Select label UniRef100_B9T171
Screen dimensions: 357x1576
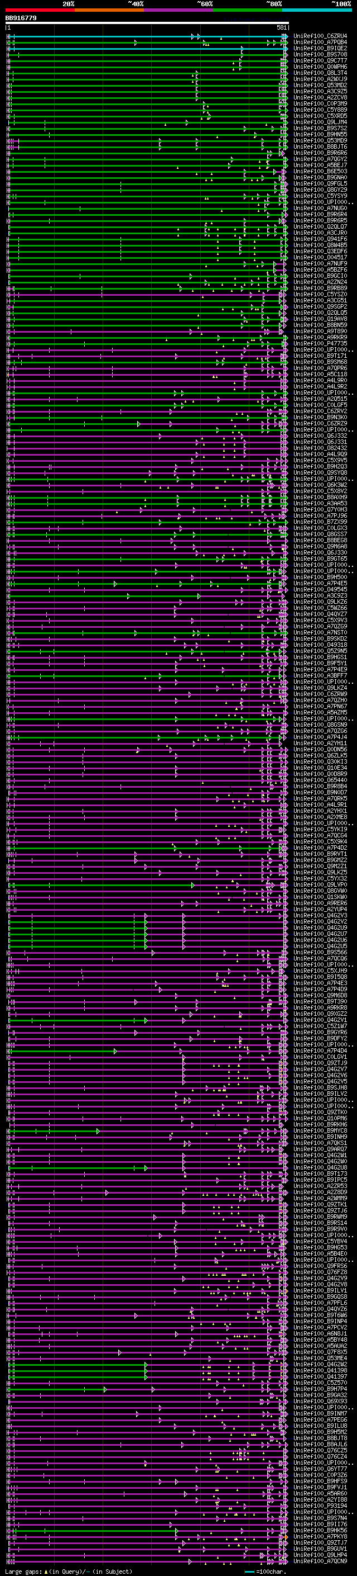tap(320, 356)
